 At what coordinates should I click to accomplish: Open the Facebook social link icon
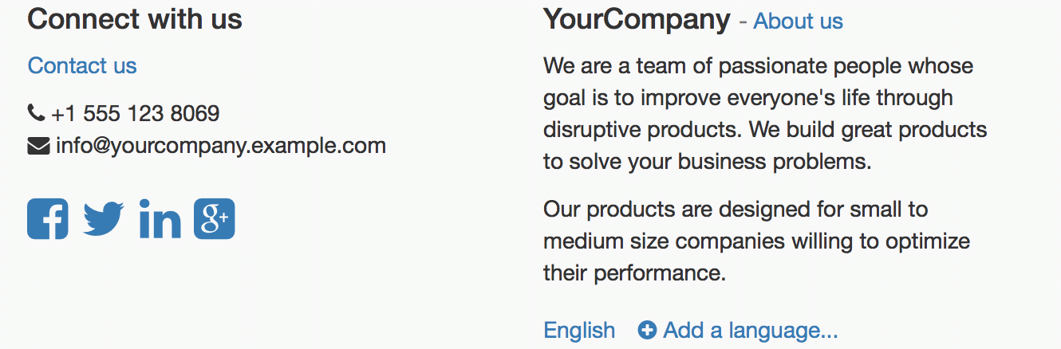[48, 218]
